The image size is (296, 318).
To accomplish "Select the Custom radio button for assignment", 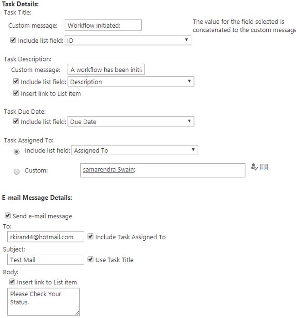I will [x=17, y=172].
